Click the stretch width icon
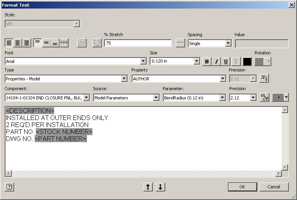This screenshot has height=200, width=297. [x=97, y=43]
